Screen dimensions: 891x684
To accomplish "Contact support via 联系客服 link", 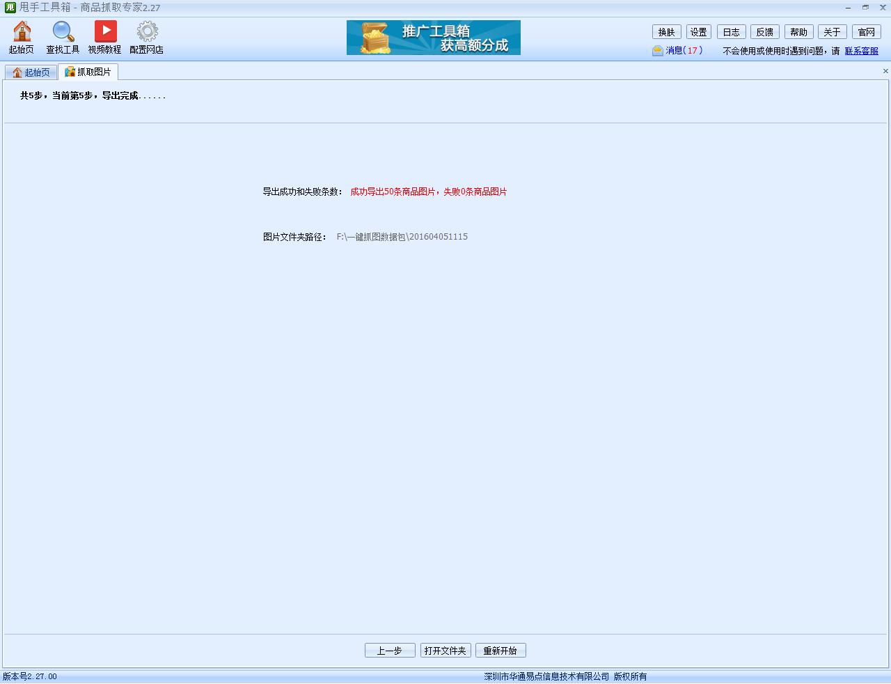I will click(862, 51).
